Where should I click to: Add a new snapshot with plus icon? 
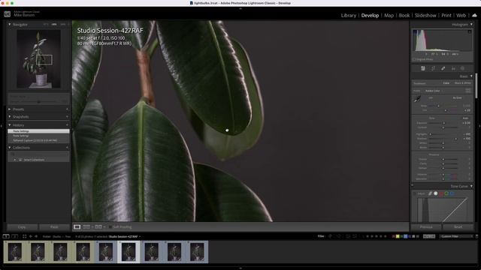click(x=67, y=117)
